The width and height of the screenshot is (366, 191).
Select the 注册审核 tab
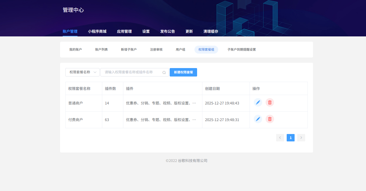156,49
